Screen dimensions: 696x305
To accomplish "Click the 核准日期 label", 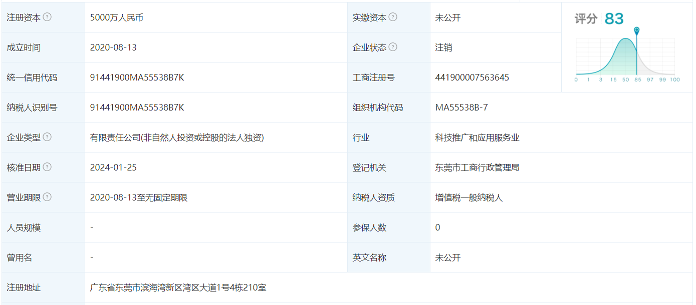I will click(x=24, y=167).
